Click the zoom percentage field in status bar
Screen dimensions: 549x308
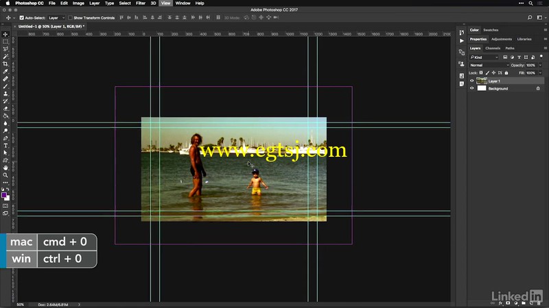[21, 305]
